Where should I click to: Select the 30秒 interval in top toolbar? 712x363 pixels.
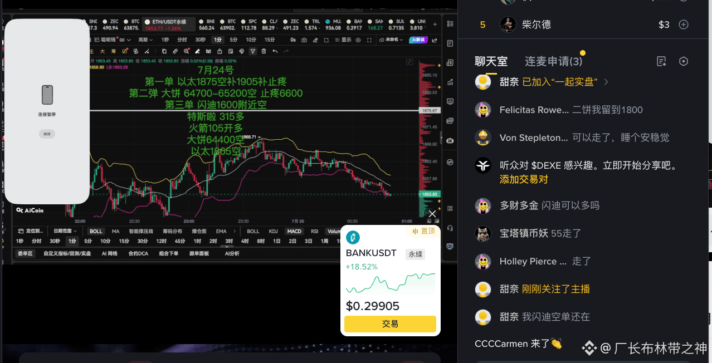click(x=200, y=40)
